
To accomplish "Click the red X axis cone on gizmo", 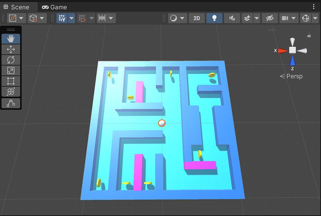I will click(283, 51).
